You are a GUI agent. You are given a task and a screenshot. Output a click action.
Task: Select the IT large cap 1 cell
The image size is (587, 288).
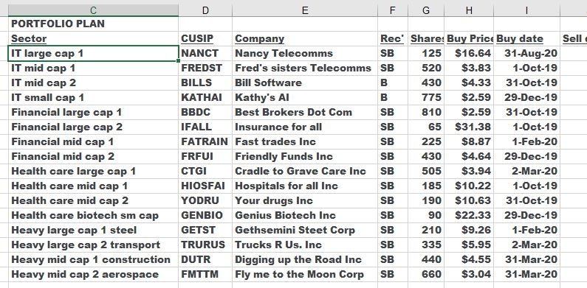(x=93, y=54)
